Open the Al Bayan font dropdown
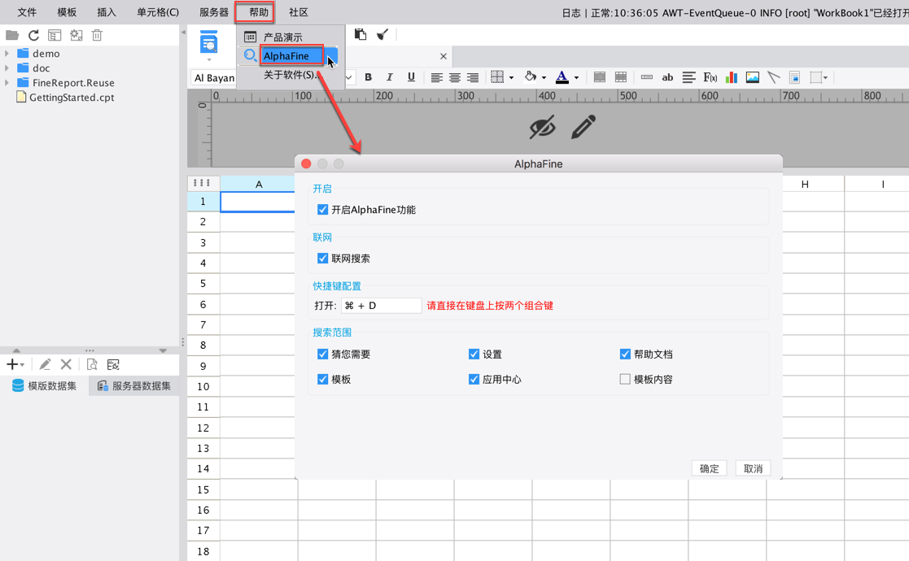This screenshot has width=909, height=561. coord(349,77)
